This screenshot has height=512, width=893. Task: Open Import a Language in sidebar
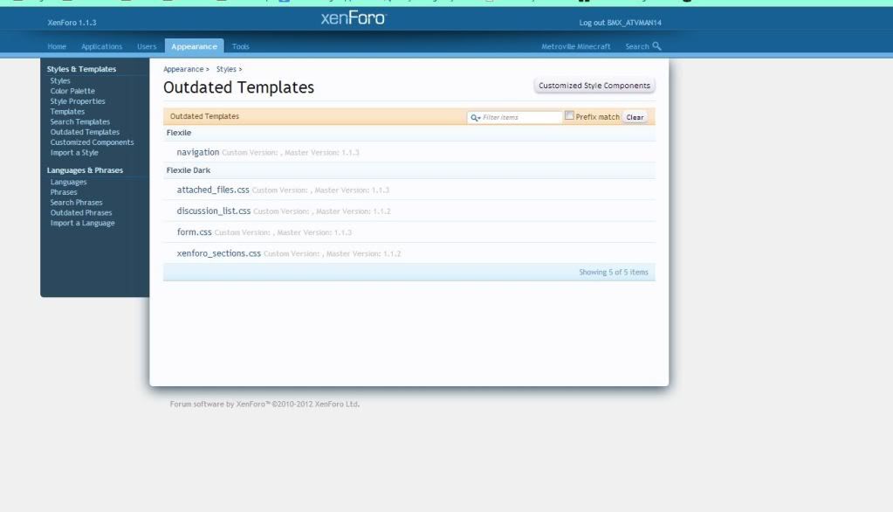[83, 224]
